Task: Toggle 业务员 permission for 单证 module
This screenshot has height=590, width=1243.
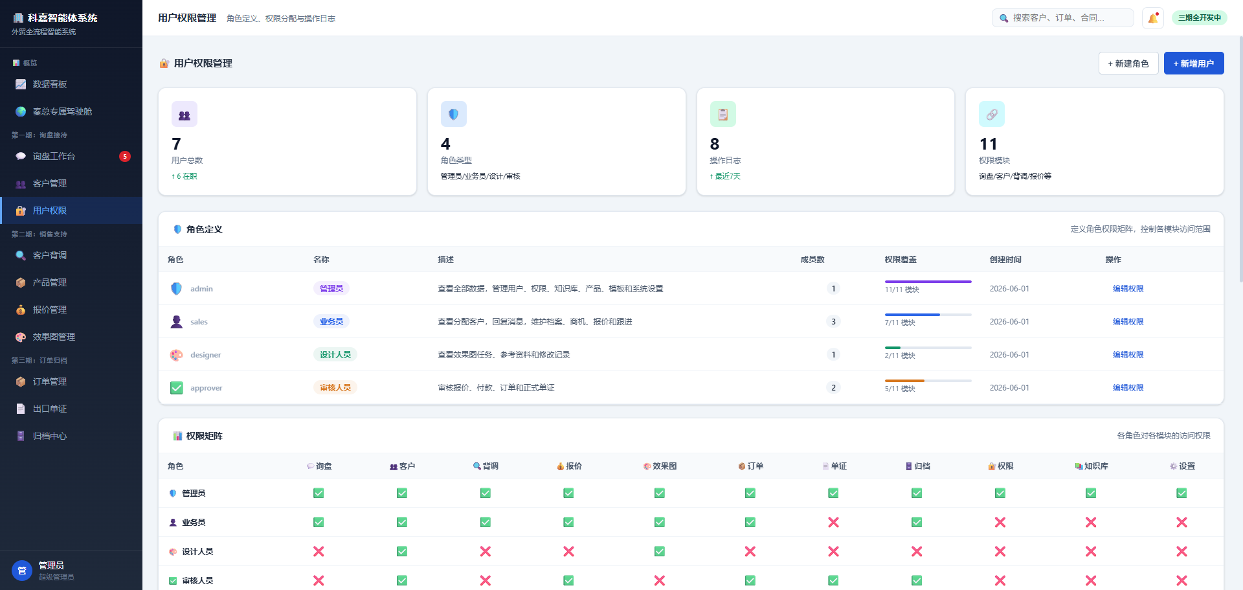Action: tap(833, 522)
